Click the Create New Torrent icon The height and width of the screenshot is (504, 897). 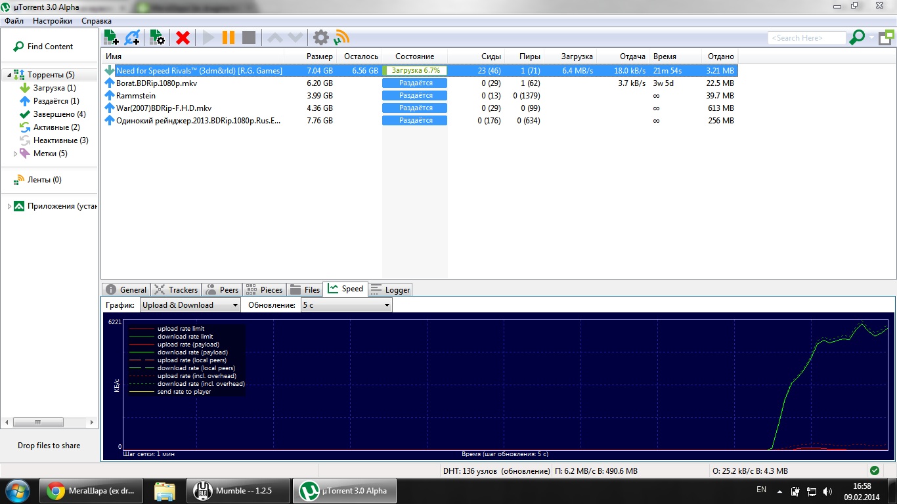158,37
